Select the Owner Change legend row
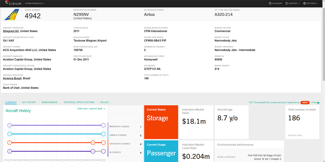 pos(125,135)
